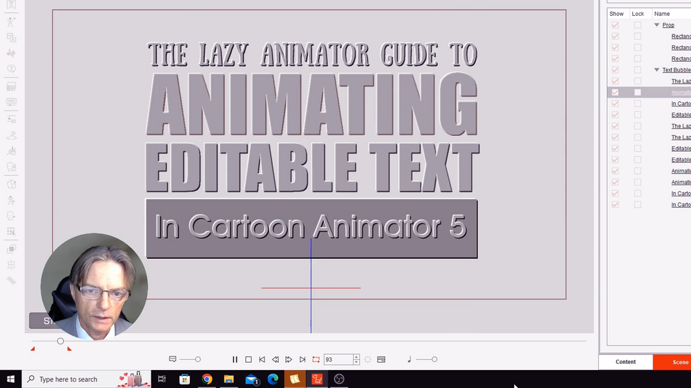Click the Show column header
The height and width of the screenshot is (388, 691).
click(617, 14)
